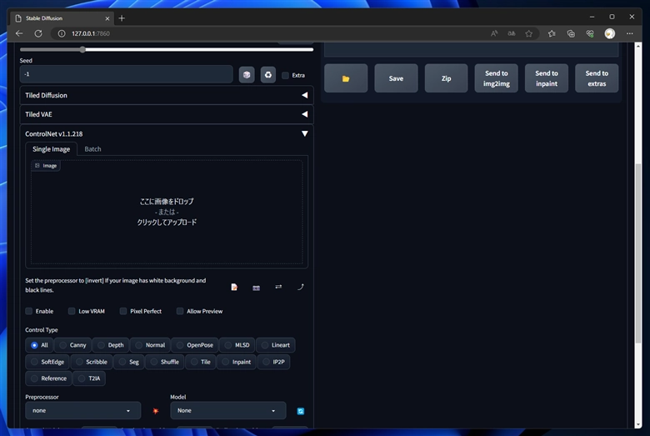
Task: Mirror webcam with the swap arrows icon
Action: (278, 287)
